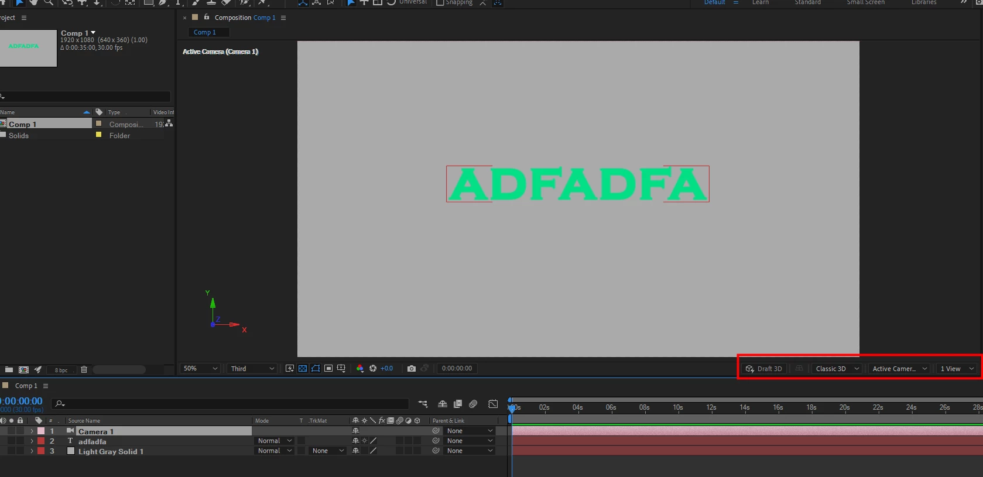Screen dimensions: 983x477
Task: Click viewer preview time 0:00:00:00
Action: (x=457, y=368)
